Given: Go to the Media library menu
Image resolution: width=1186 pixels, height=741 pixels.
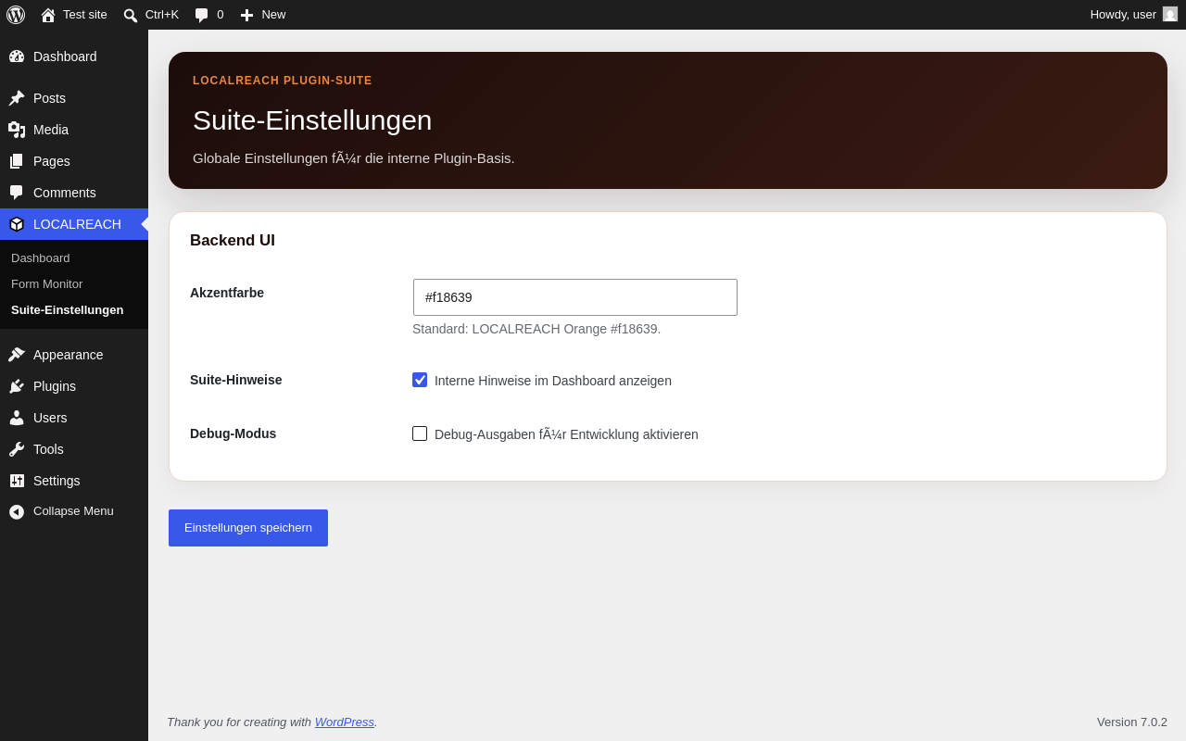Looking at the screenshot, I should coord(74,130).
